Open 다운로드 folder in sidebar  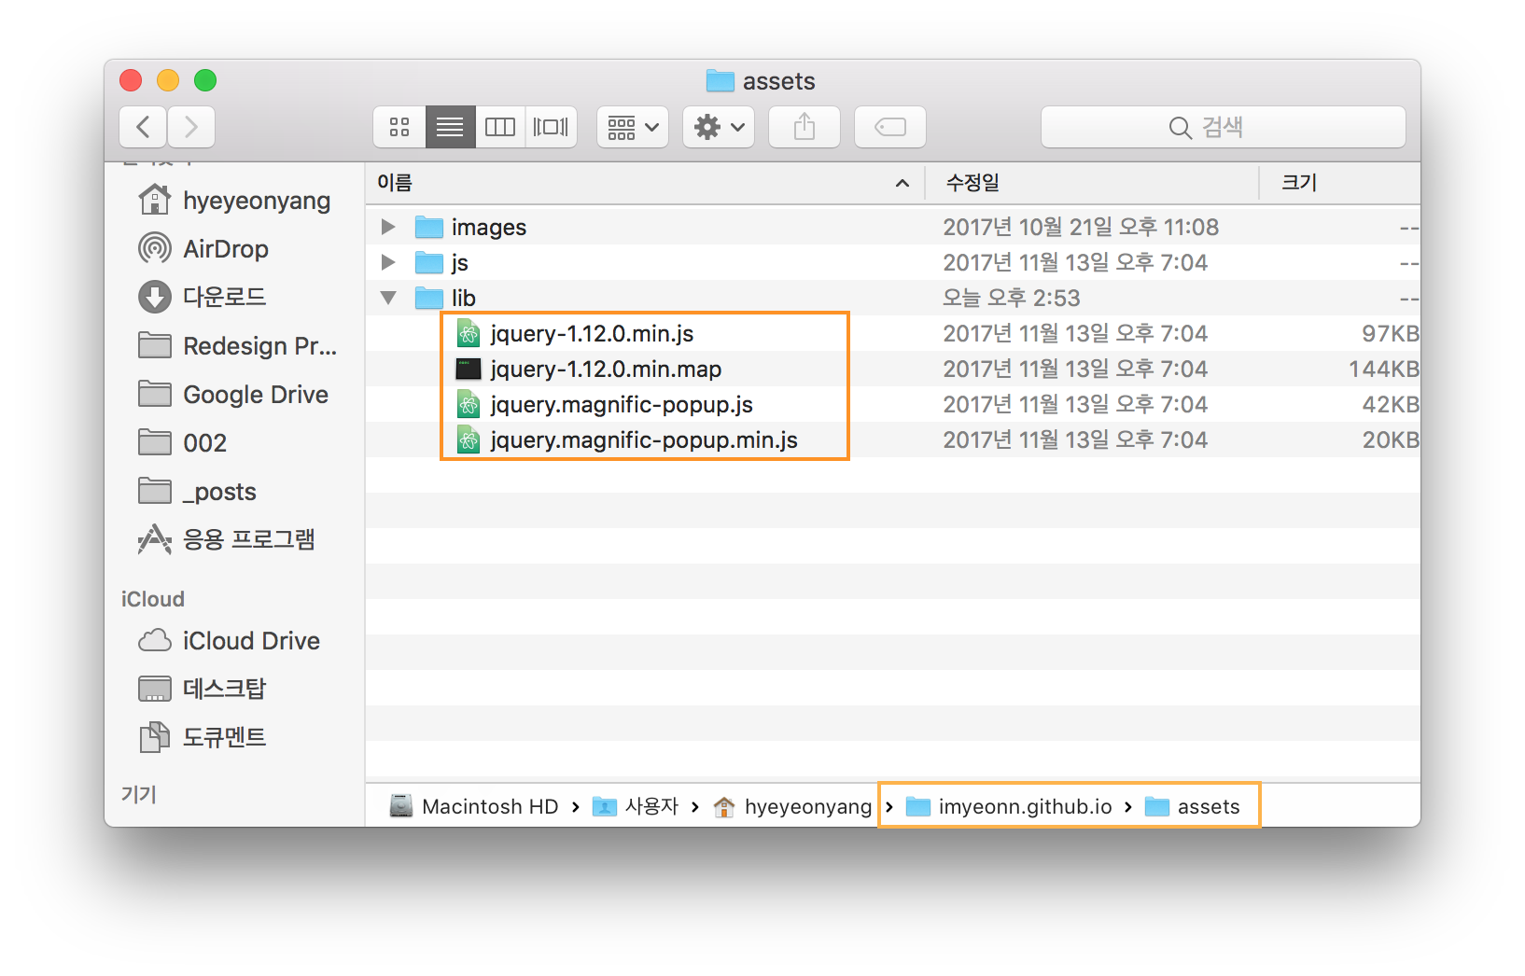203,297
